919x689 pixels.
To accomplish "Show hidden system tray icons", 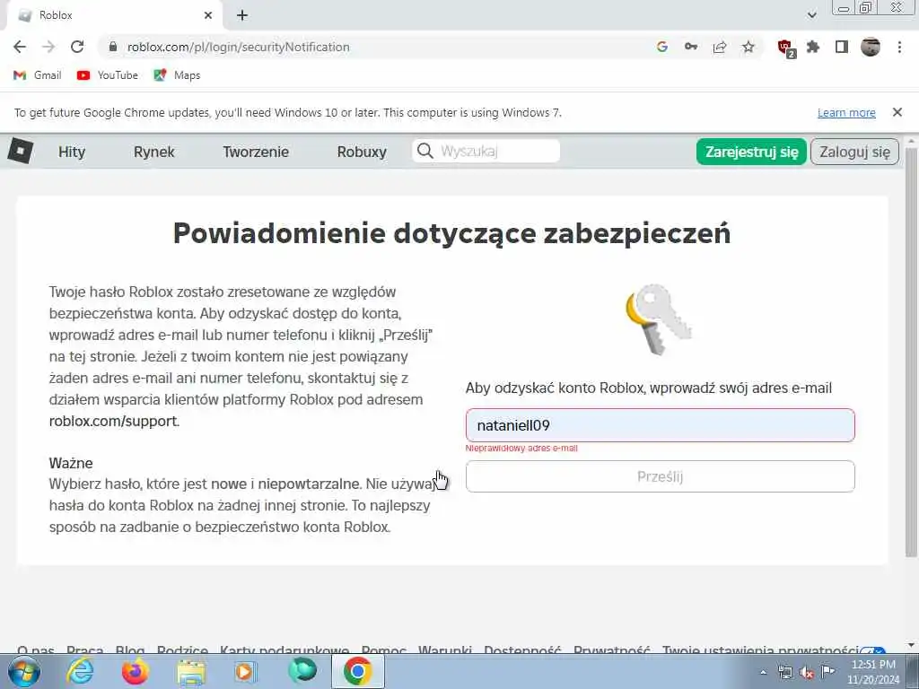I will click(x=763, y=672).
